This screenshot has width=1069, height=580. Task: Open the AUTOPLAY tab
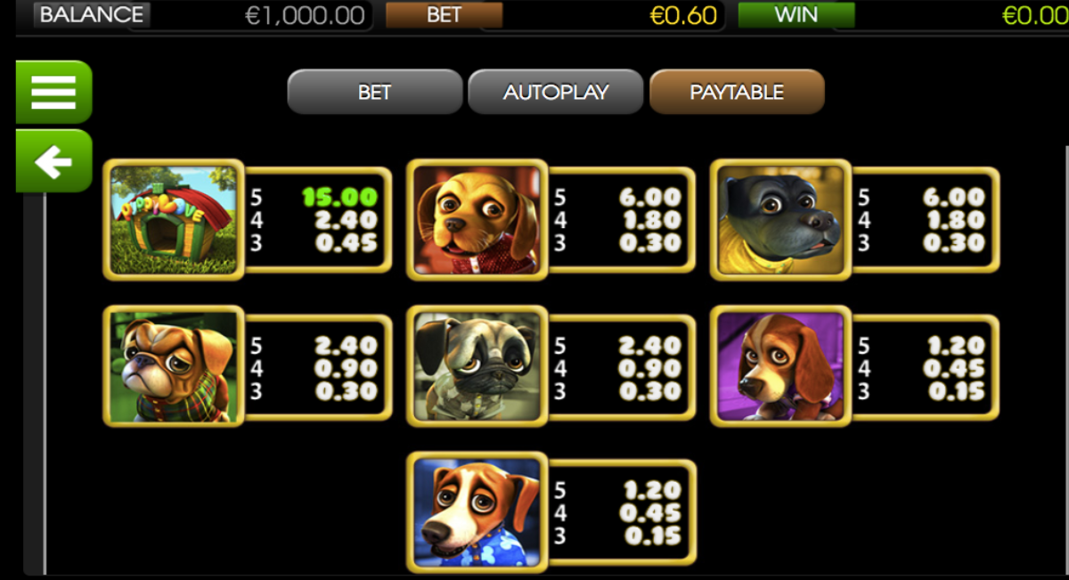click(x=556, y=92)
